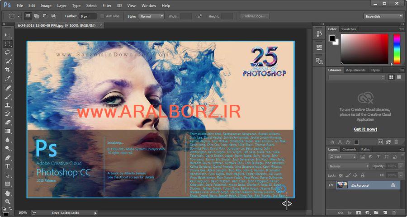The height and width of the screenshot is (217, 407).
Task: Click the Add a layer style fx button at panel bottom
Action: pos(350,212)
